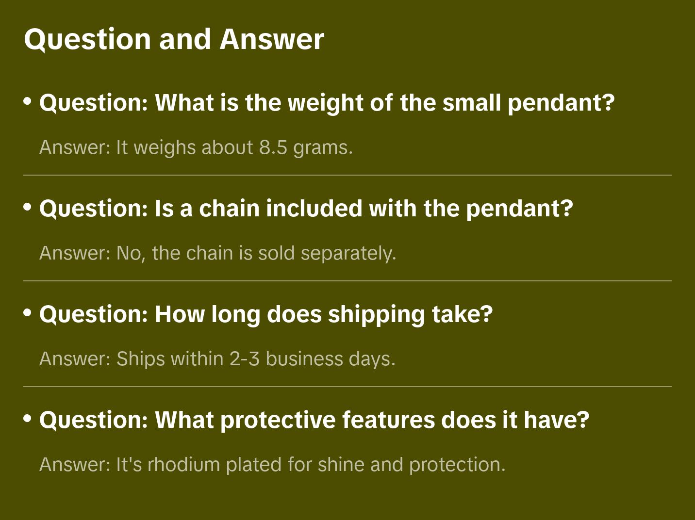This screenshot has height=520, width=695.
Task: Click the "8.5 grams" text
Action: coord(305,147)
